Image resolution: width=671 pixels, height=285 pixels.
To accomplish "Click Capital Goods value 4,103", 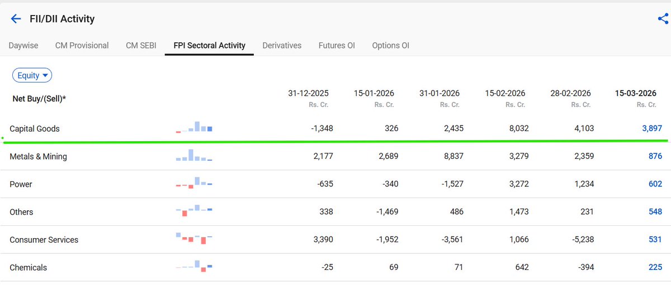I will [x=584, y=128].
